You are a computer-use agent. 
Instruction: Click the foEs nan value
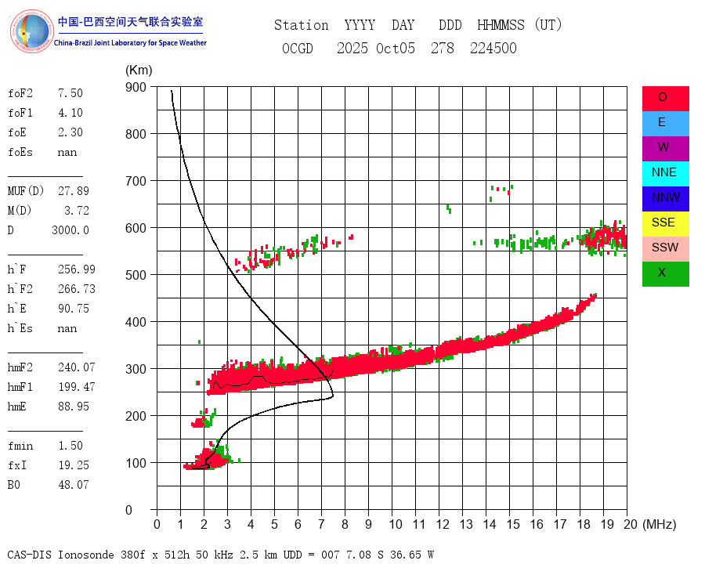[67, 153]
